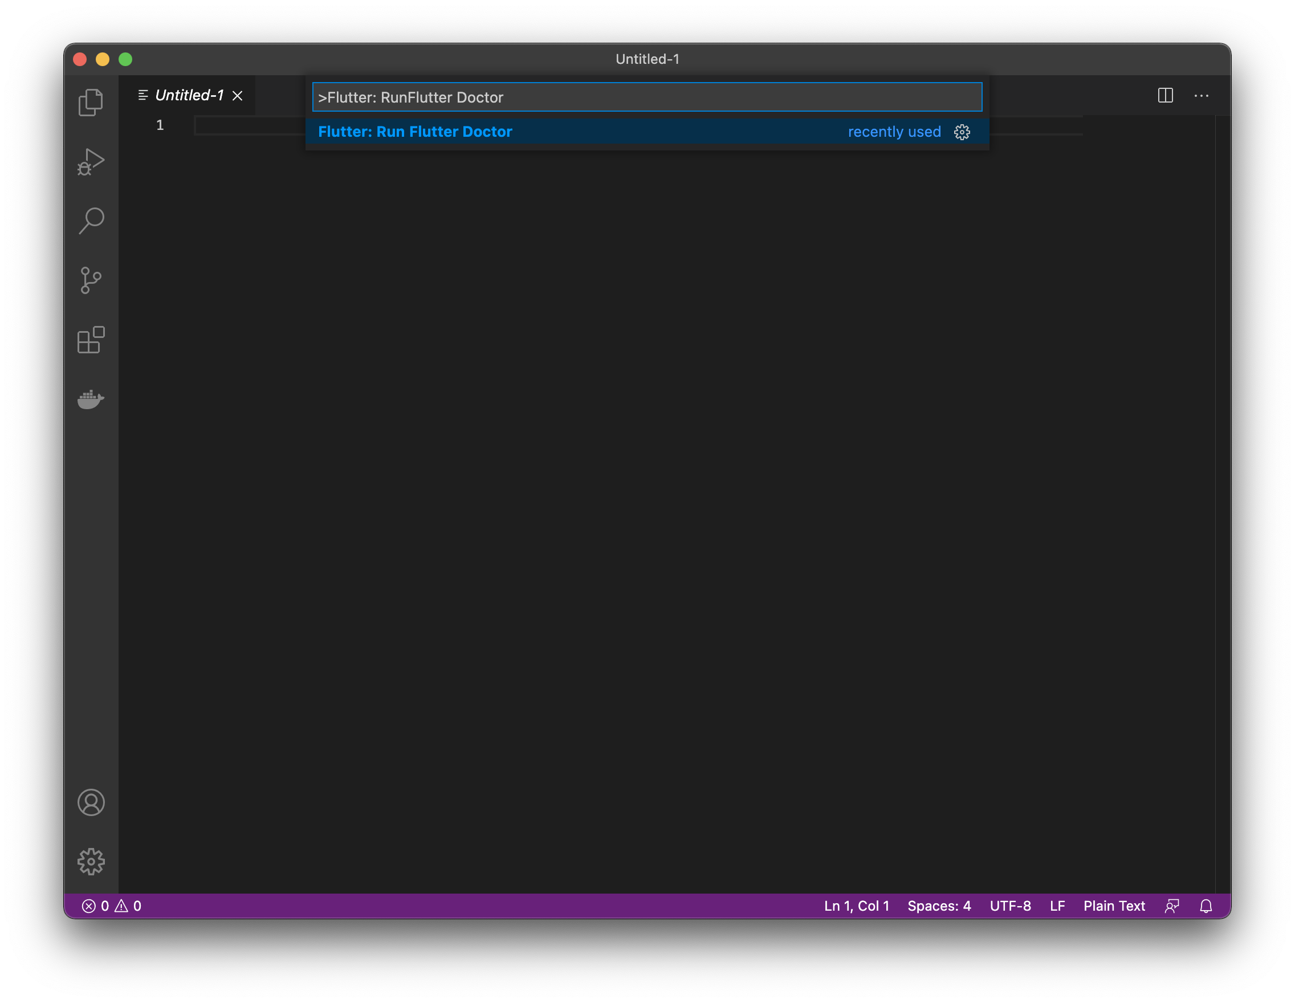Image resolution: width=1295 pixels, height=1003 pixels.
Task: Open the Accounts menu icon
Action: click(x=91, y=802)
